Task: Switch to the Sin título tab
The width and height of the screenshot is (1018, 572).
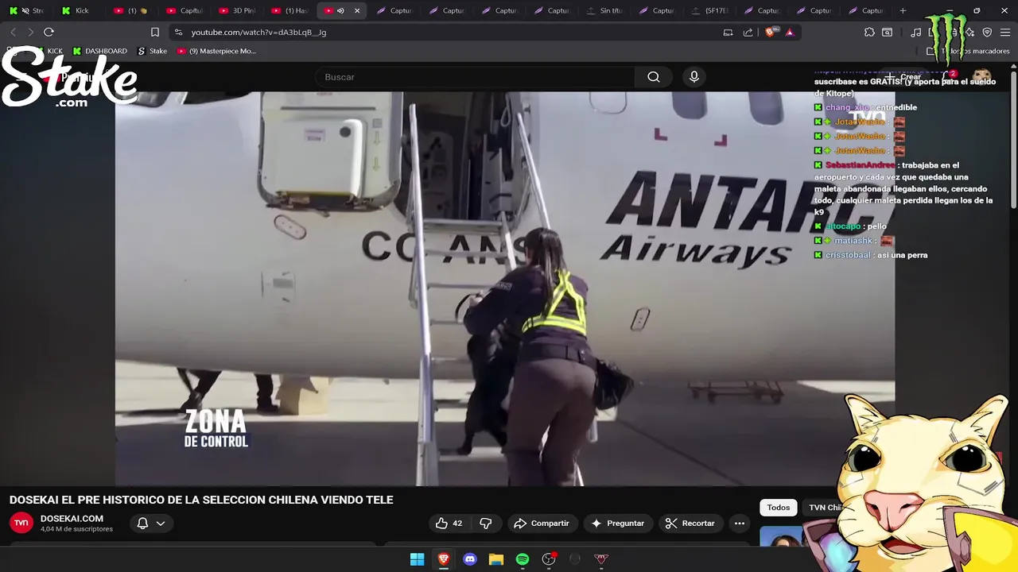Action: (604, 10)
